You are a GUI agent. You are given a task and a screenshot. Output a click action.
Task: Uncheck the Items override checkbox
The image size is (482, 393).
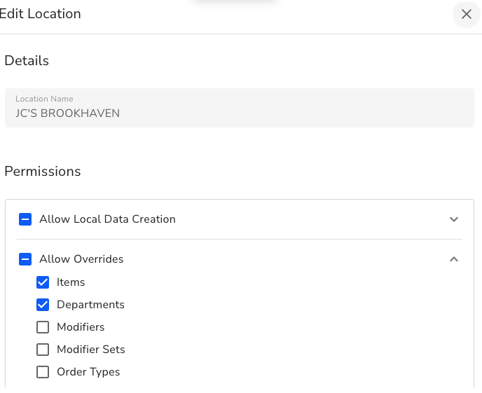[43, 282]
